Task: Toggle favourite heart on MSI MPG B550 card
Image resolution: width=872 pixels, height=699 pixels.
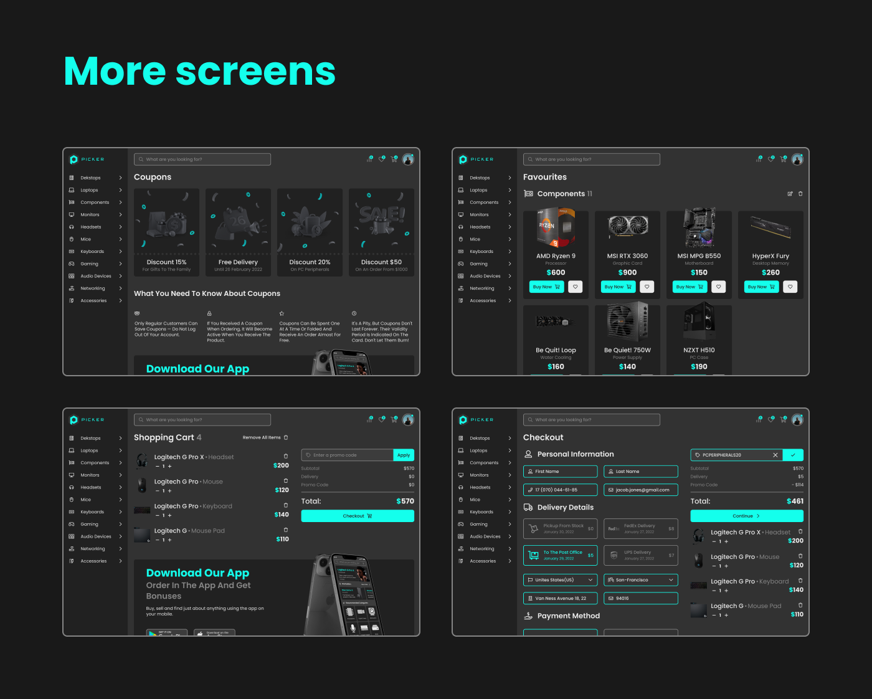Action: coord(719,287)
